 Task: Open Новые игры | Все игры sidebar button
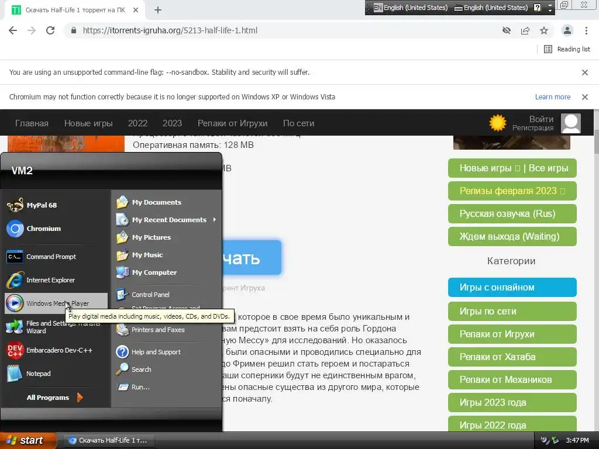coord(512,168)
